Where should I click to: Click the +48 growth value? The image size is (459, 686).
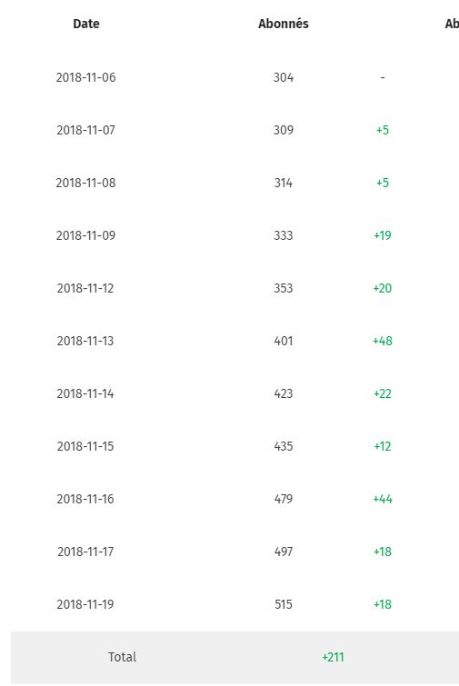click(x=383, y=341)
